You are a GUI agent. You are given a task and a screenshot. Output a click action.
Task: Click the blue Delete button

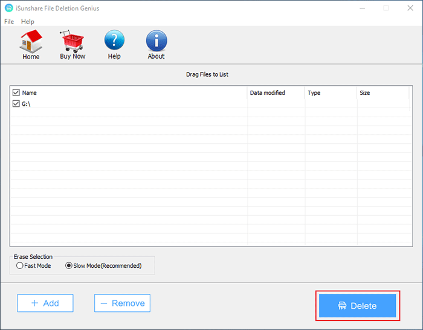click(x=358, y=306)
